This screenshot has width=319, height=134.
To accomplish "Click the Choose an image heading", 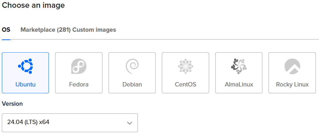I will [x=33, y=5].
